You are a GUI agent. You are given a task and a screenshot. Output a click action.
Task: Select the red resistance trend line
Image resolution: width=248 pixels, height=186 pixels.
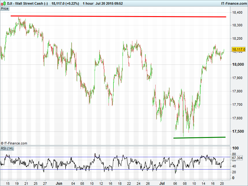point(118,16)
